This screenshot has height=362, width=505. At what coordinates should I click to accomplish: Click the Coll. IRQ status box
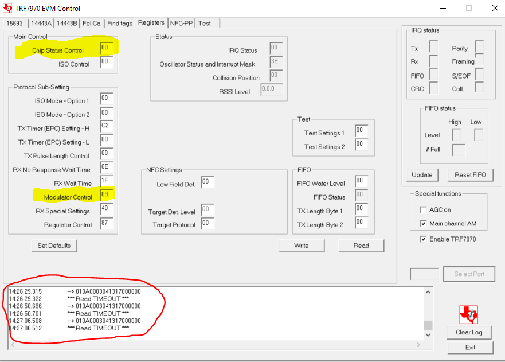(x=479, y=87)
